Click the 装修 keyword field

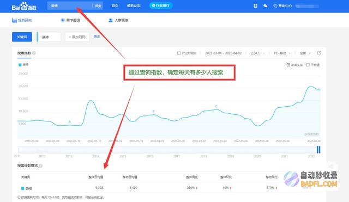(x=49, y=37)
